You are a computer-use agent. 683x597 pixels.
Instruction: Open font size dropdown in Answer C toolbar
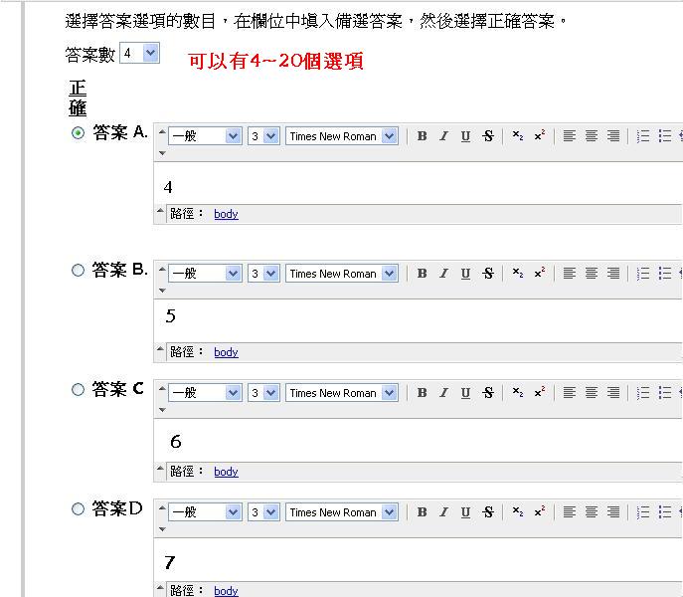(x=263, y=393)
